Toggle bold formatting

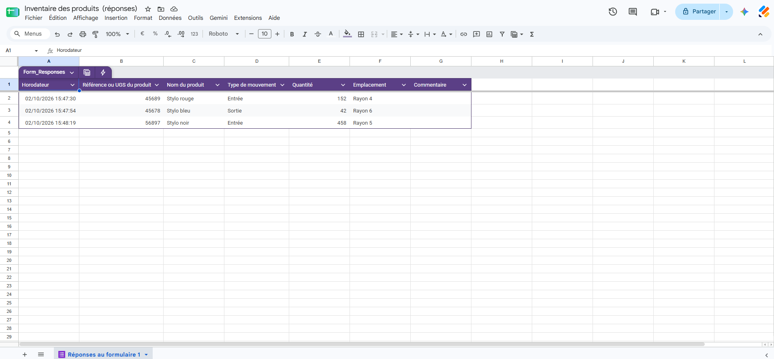point(292,34)
